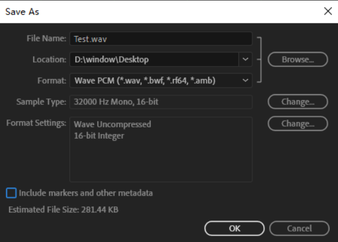
Task: Click the Save As title bar text
Action: coord(22,11)
